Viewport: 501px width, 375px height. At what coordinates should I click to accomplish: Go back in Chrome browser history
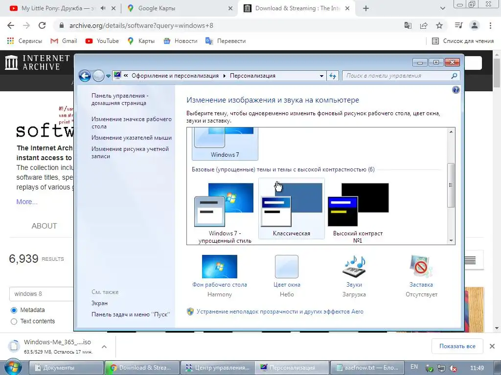tap(11, 25)
